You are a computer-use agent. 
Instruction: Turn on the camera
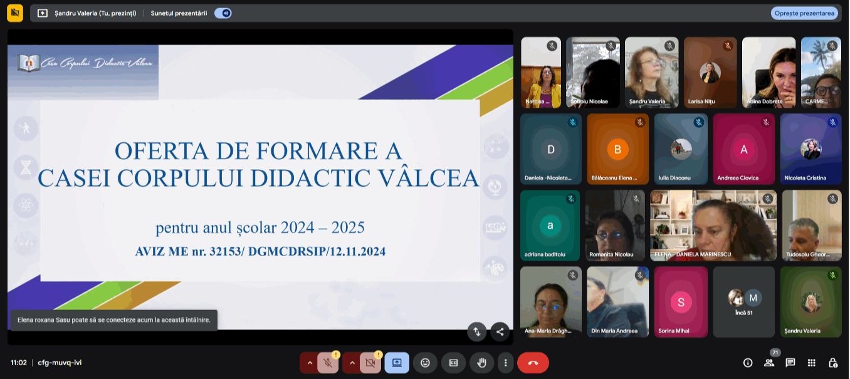370,363
